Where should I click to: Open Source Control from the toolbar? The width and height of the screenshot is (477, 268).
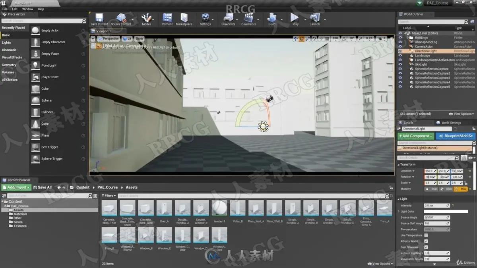pyautogui.click(x=121, y=17)
